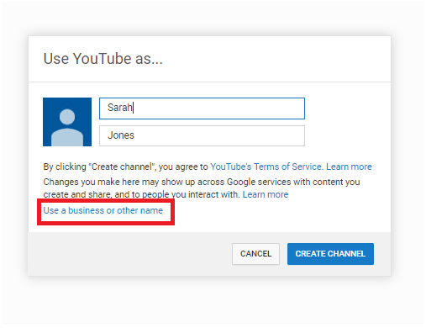The image size is (426, 328).
Task: Click the 'By clicking Create channel' agreement text
Action: (125, 167)
